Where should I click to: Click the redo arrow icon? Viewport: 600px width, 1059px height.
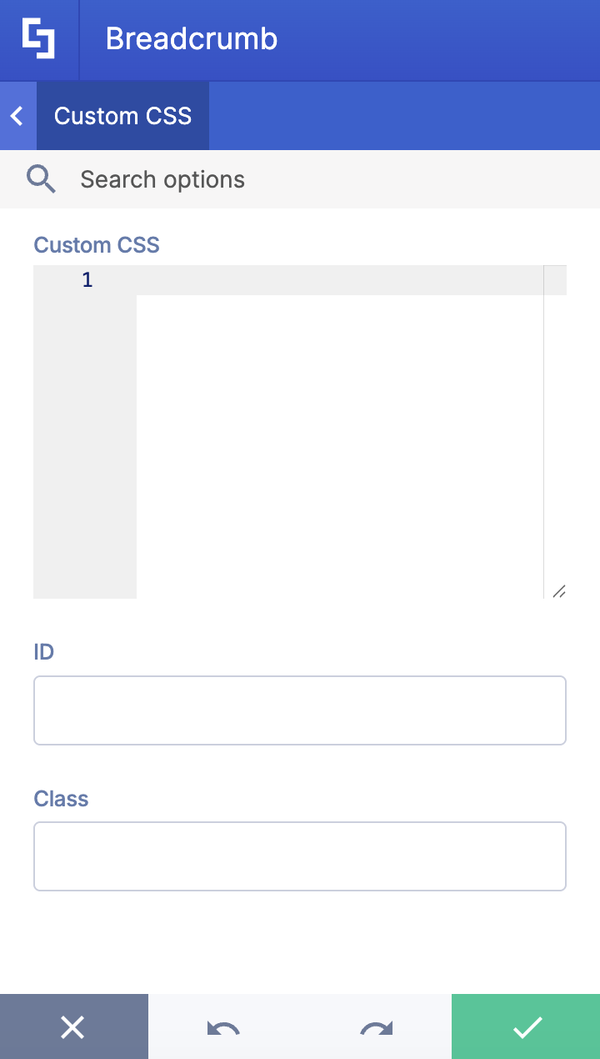pyautogui.click(x=374, y=1026)
